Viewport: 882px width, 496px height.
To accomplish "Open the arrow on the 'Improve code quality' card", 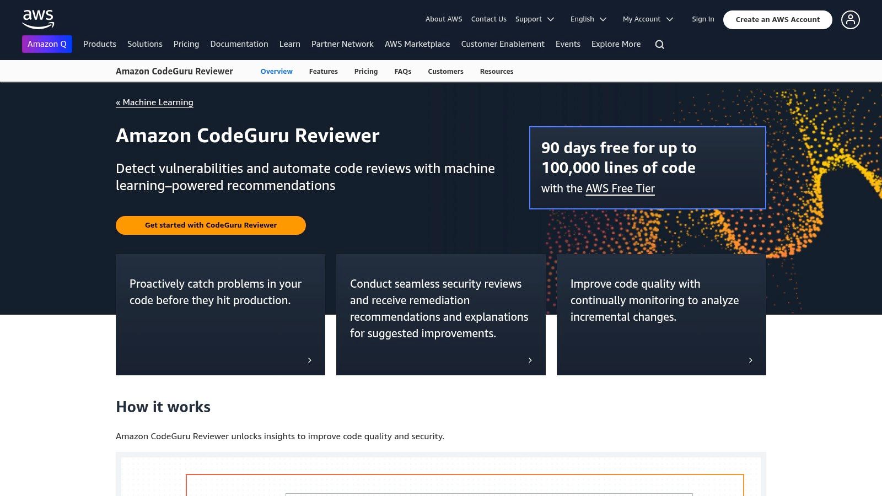I will 751,360.
